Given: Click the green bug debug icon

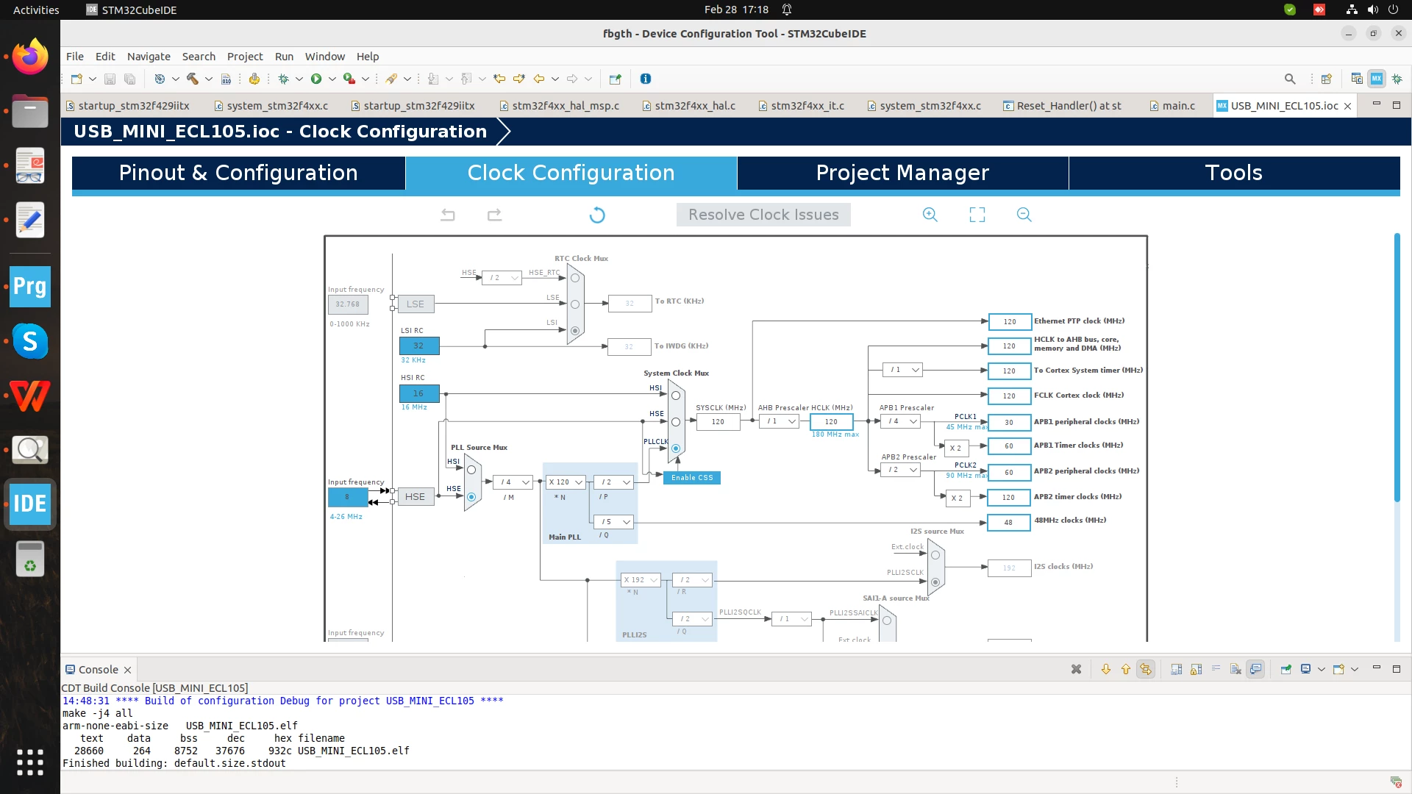Looking at the screenshot, I should pyautogui.click(x=283, y=79).
